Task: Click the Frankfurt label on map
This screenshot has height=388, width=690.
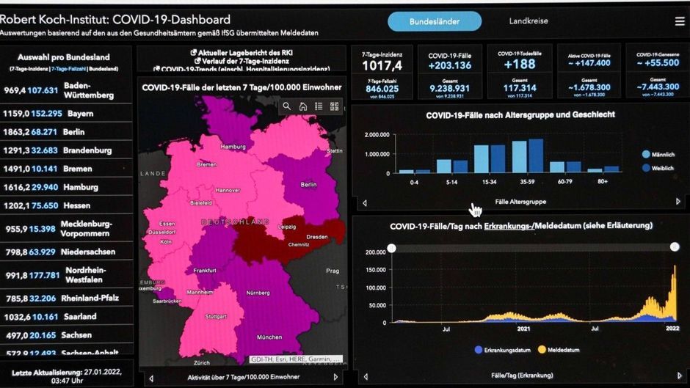Action: point(205,271)
